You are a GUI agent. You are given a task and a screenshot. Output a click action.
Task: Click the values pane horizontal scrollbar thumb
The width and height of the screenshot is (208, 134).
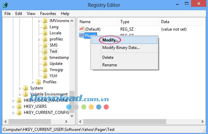coord(124,121)
